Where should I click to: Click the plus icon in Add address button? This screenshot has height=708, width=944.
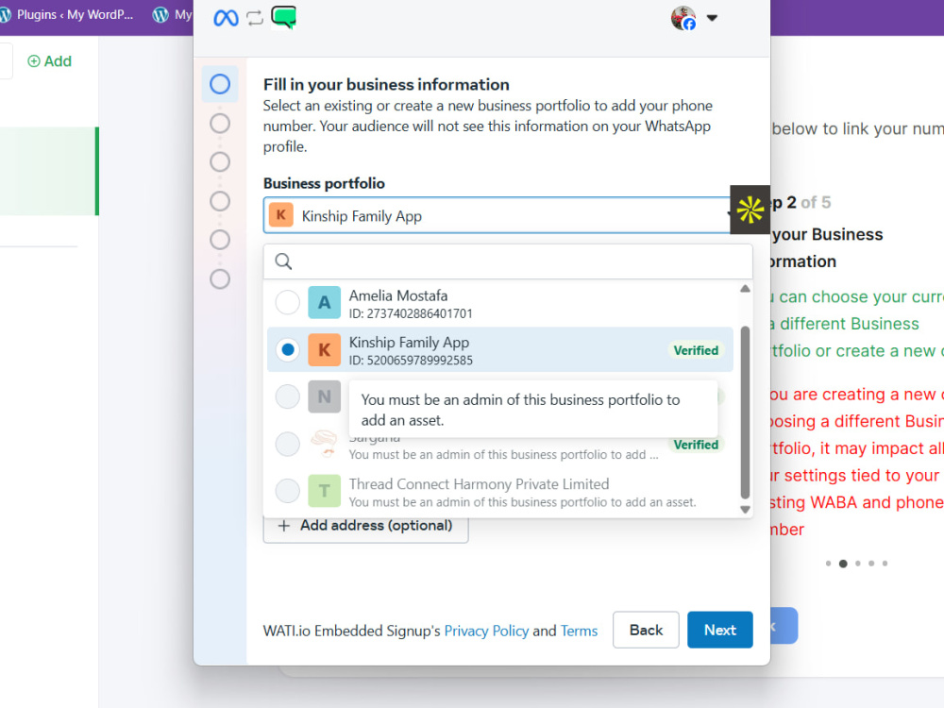coord(283,526)
